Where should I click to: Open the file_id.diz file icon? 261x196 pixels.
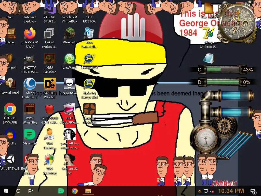tap(209, 8)
